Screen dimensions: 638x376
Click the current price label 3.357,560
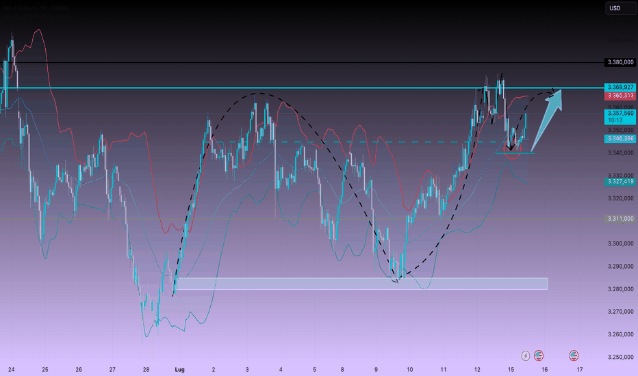click(620, 117)
